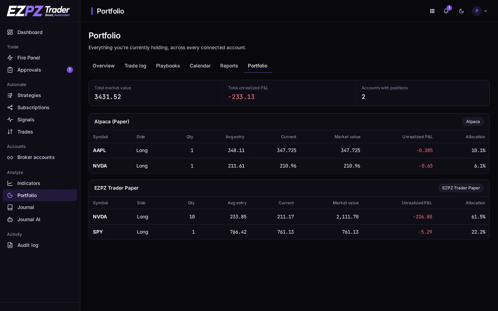The width and height of the screenshot is (498, 311).
Task: Click the EZPZ Trader Paper badge
Action: pyautogui.click(x=461, y=188)
